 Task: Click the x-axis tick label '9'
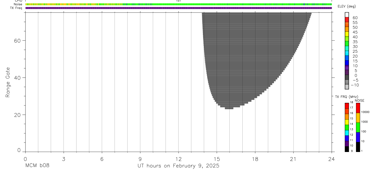[x=140, y=159]
